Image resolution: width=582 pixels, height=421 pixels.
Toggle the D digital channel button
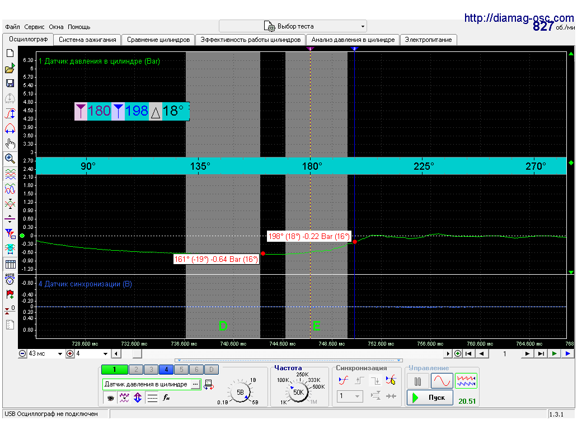coord(211,369)
